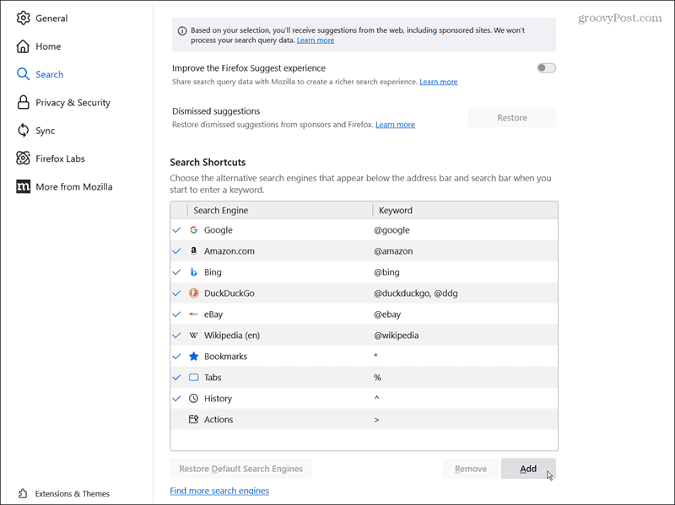
Task: Click the History clock icon
Action: 194,398
